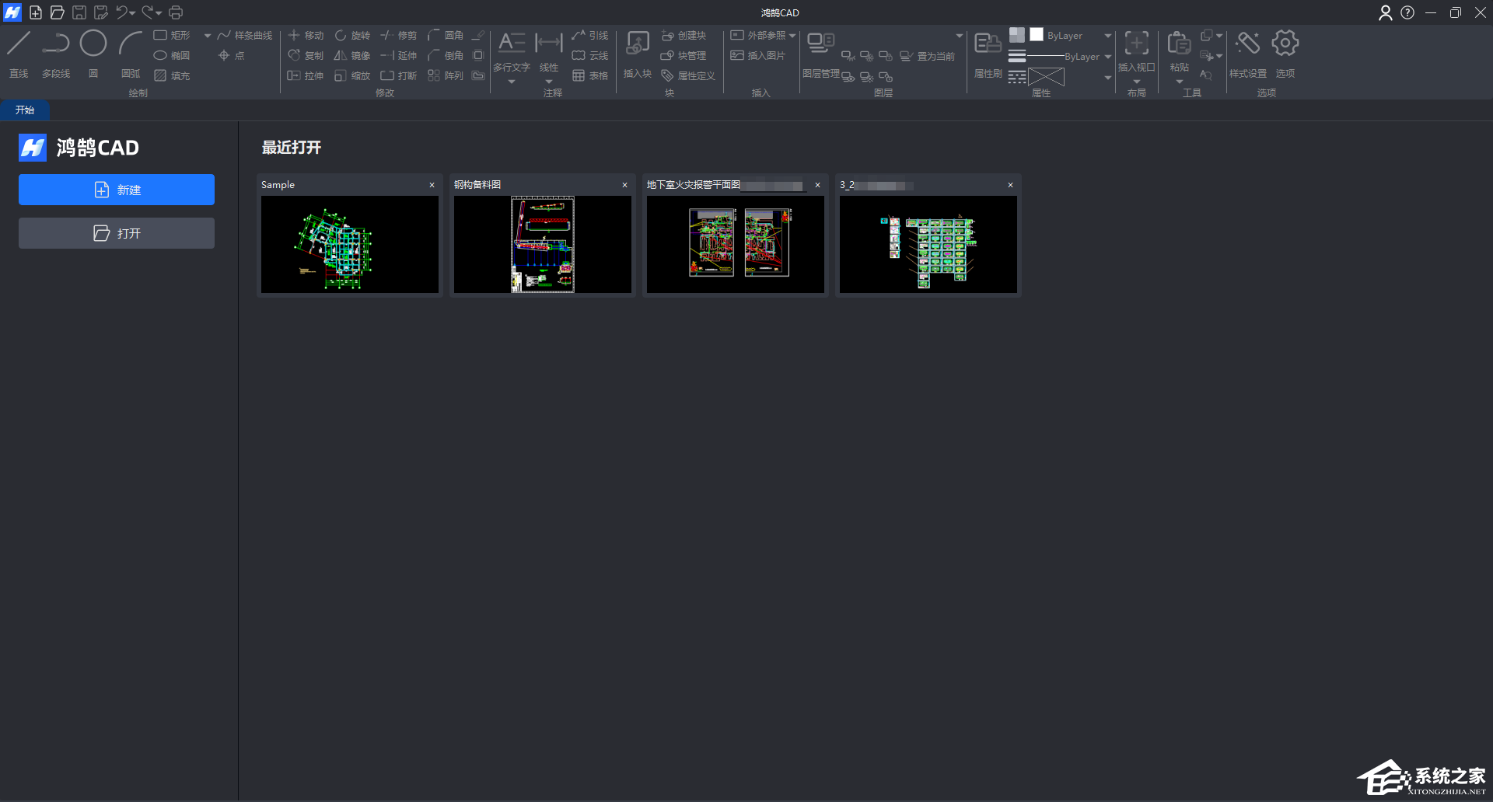Remove Sample from recent list
The image size is (1493, 802).
coord(432,185)
